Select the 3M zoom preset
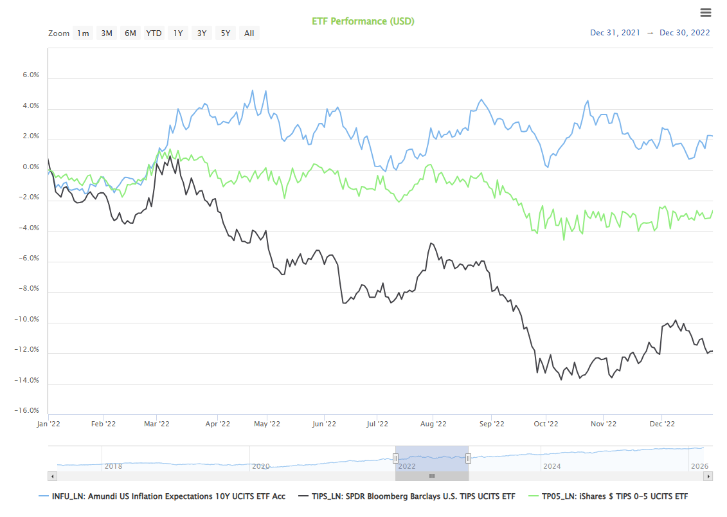The height and width of the screenshot is (517, 727). click(106, 33)
